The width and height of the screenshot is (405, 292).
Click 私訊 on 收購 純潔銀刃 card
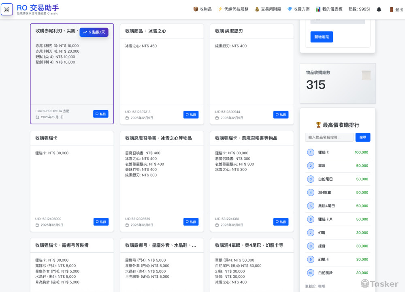(x=281, y=115)
